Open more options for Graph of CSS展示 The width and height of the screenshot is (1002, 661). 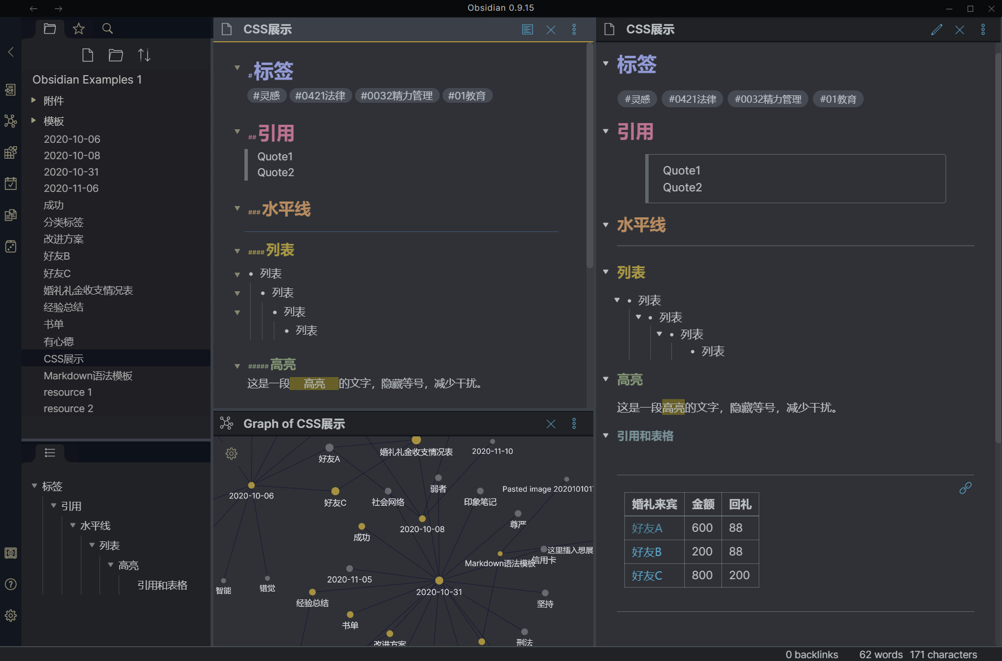point(574,423)
